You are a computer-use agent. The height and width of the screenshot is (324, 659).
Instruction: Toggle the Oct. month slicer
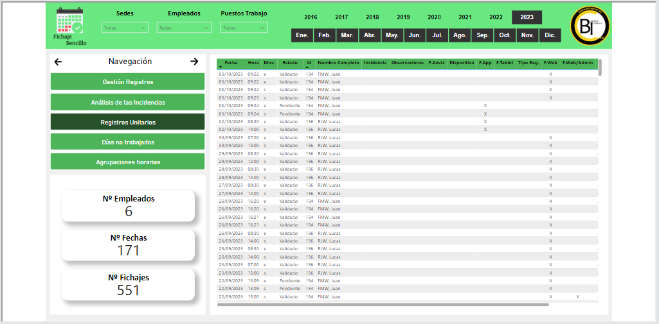pyautogui.click(x=505, y=35)
